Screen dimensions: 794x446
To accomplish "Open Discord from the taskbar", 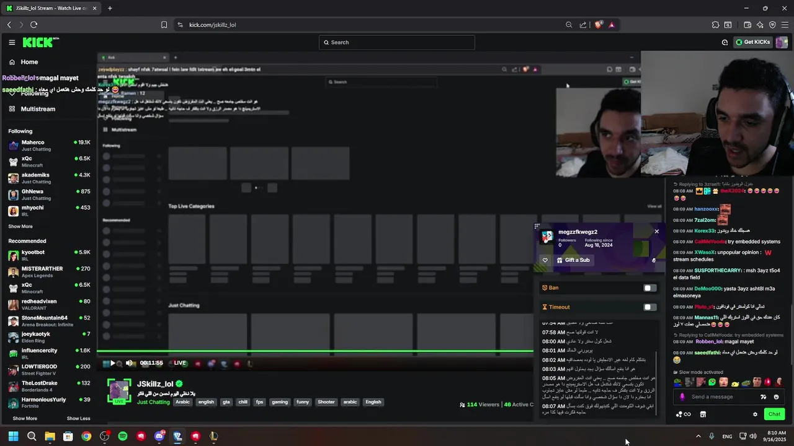I will [159, 436].
